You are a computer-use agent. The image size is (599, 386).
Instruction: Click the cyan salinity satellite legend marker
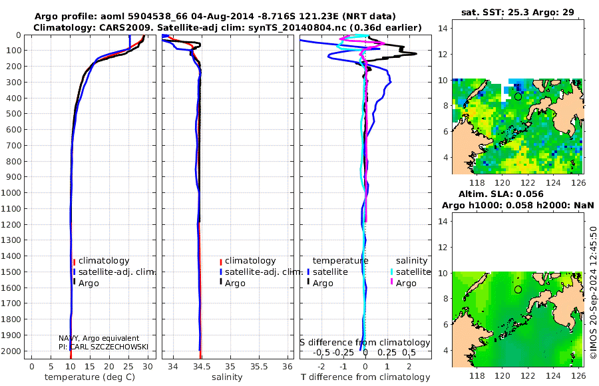391,272
